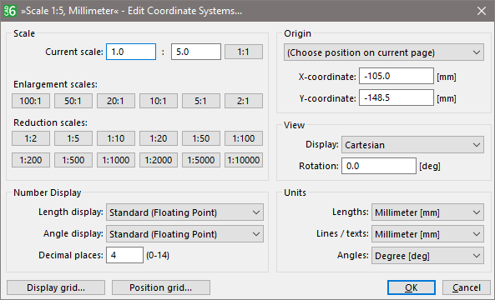Open the Position grid... settings

[160, 287]
